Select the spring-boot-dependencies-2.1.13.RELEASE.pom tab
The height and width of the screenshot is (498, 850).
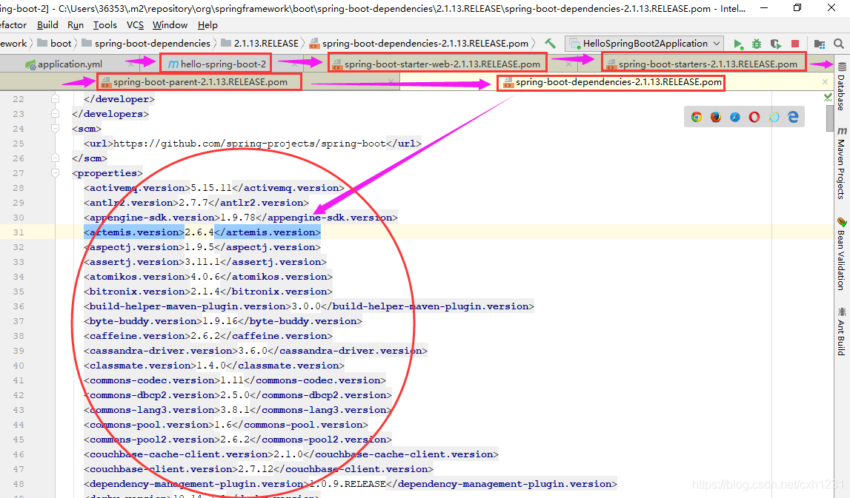tap(613, 81)
